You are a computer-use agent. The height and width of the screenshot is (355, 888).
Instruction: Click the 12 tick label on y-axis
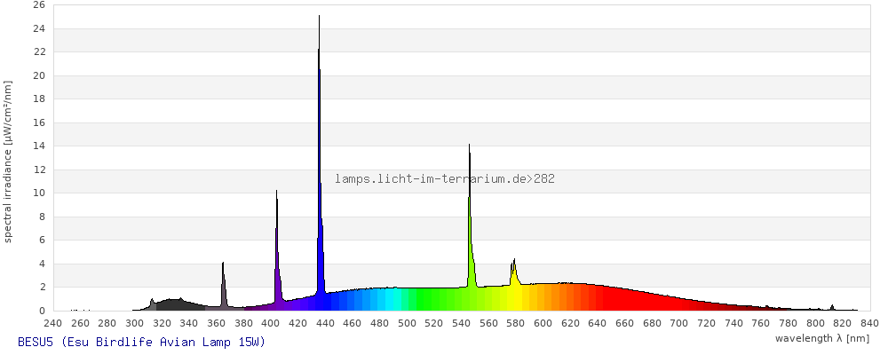pyautogui.click(x=38, y=170)
